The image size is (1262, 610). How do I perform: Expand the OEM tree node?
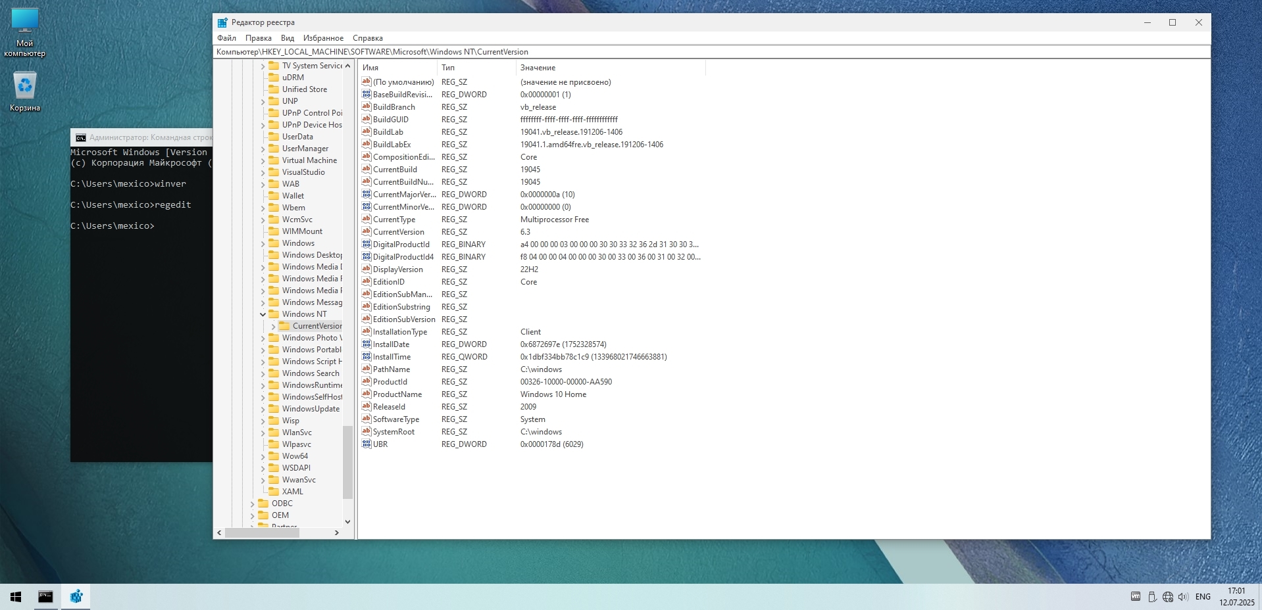pyautogui.click(x=252, y=515)
